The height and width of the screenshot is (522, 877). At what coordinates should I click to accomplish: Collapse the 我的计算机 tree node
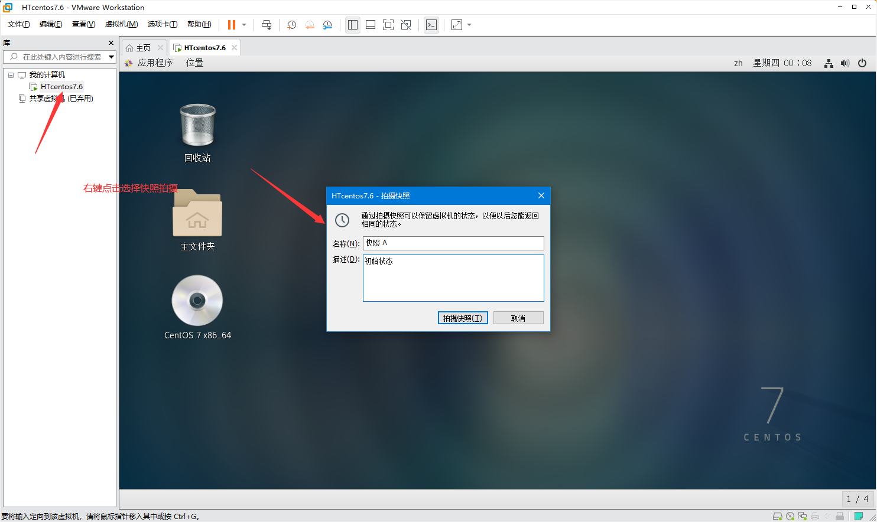(x=11, y=75)
